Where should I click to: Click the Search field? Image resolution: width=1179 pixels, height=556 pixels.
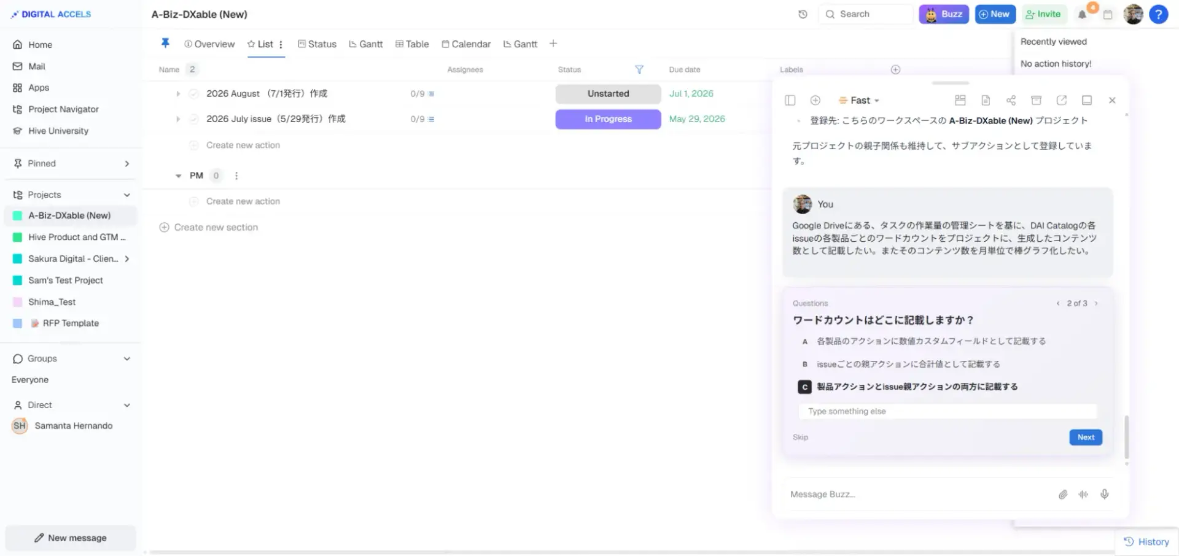coord(866,14)
